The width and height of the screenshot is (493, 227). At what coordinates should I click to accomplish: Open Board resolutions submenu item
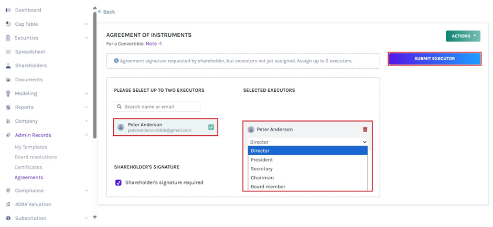[36, 157]
